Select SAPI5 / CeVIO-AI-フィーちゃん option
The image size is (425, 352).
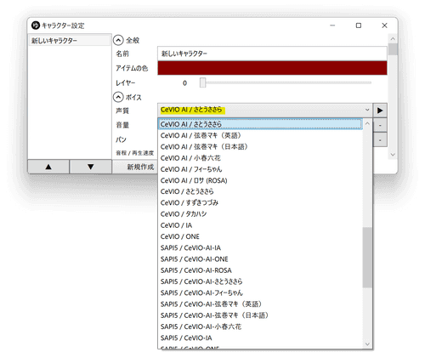(260, 292)
